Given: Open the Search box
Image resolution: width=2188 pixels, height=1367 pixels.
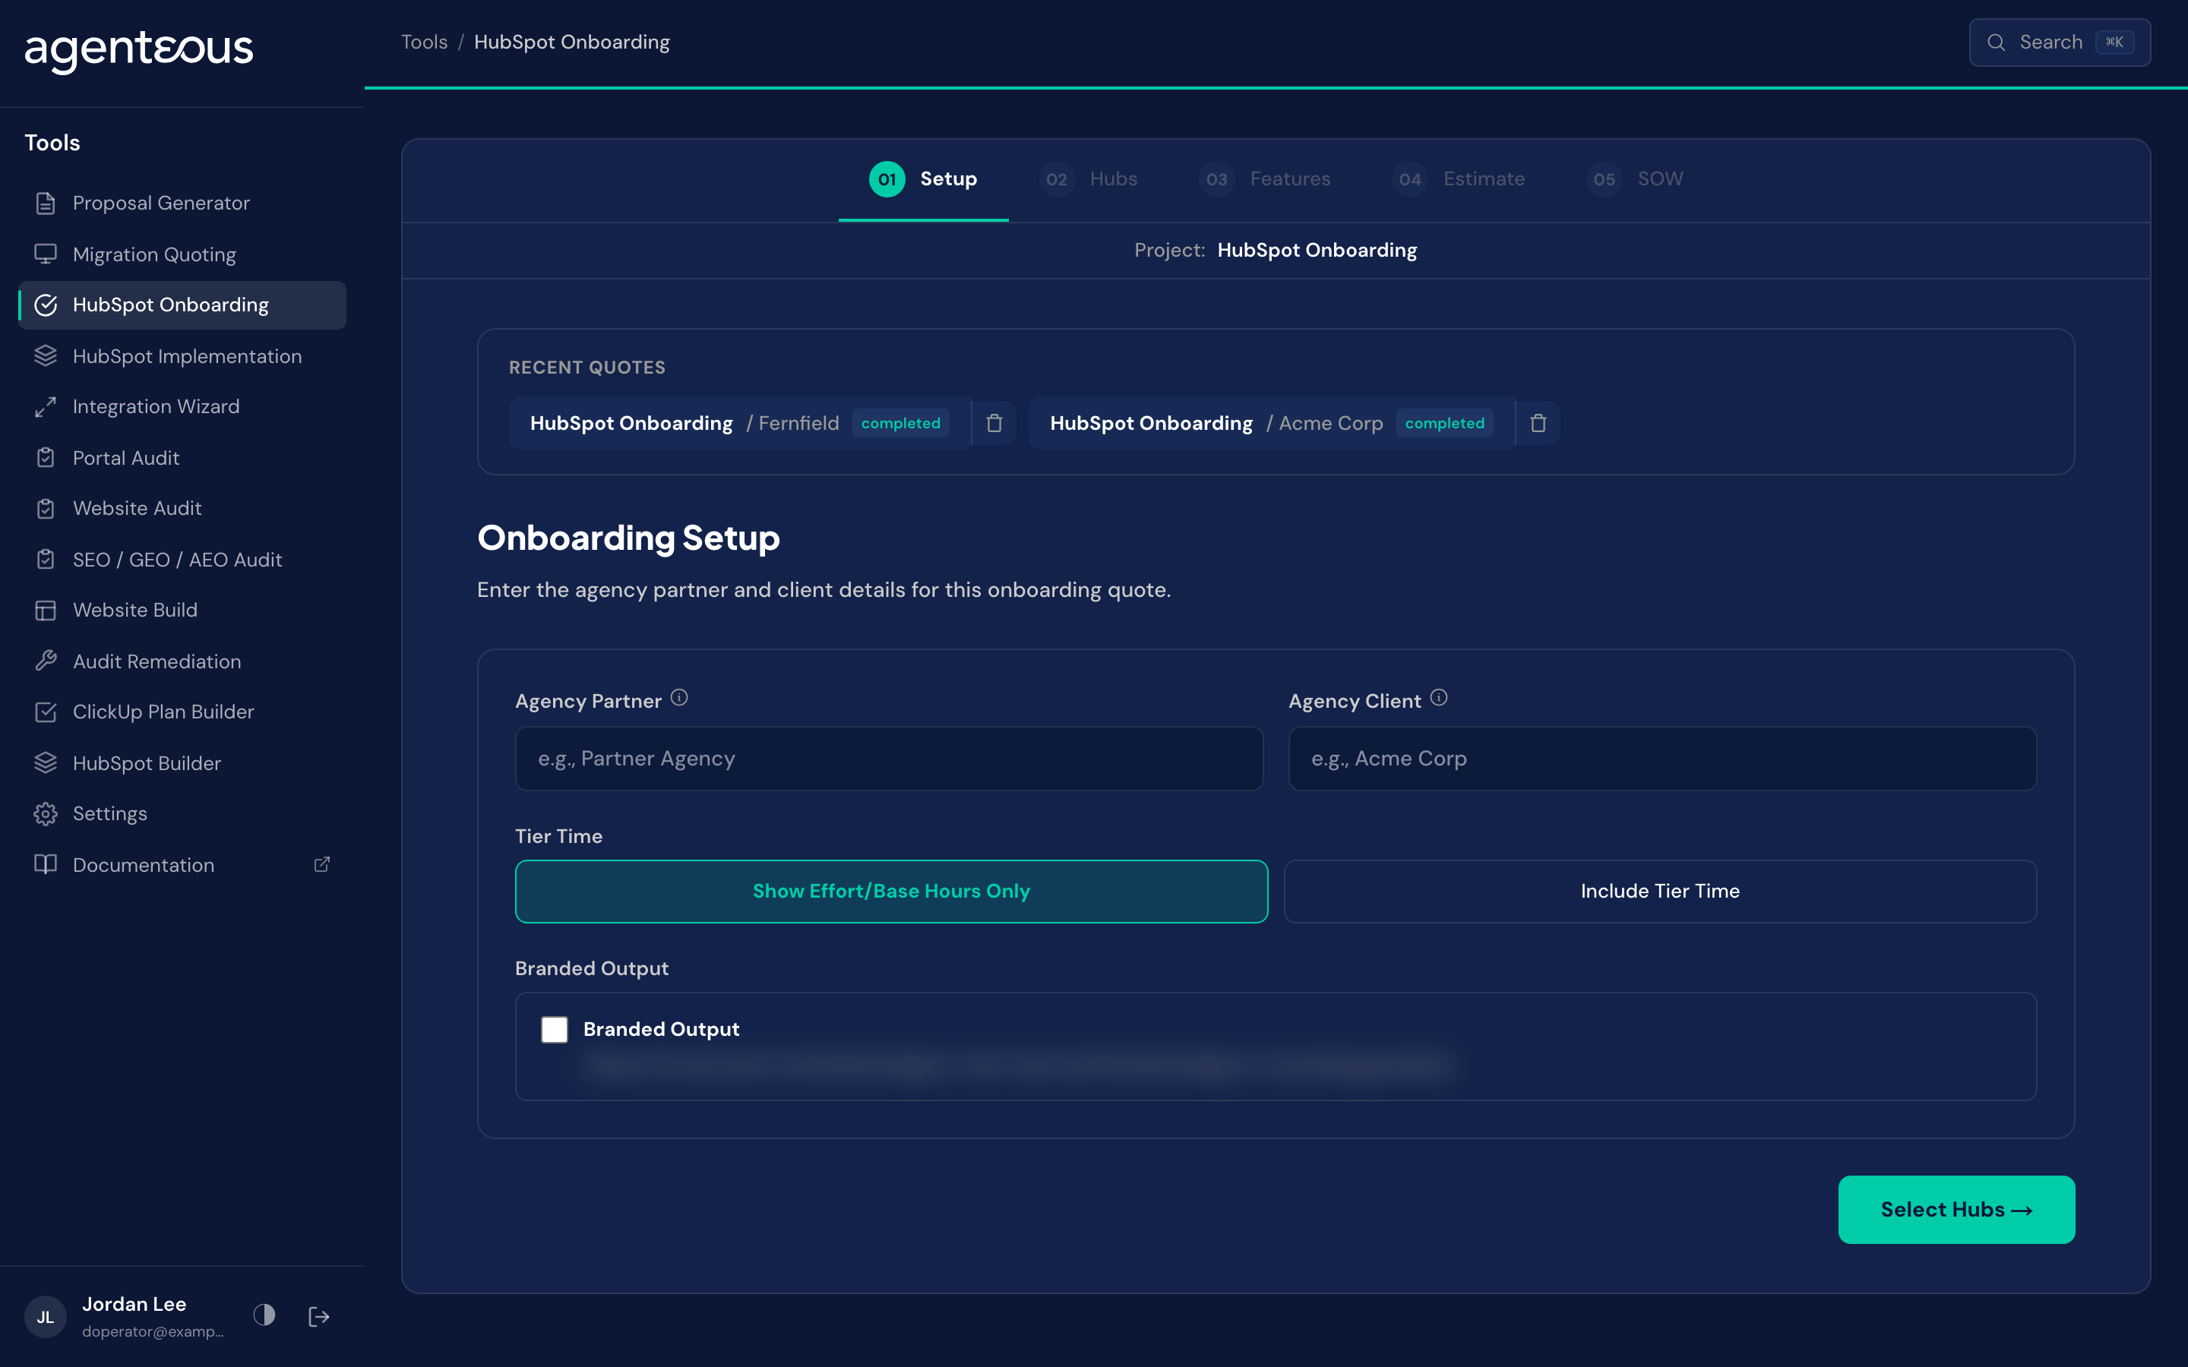Looking at the screenshot, I should [2060, 43].
